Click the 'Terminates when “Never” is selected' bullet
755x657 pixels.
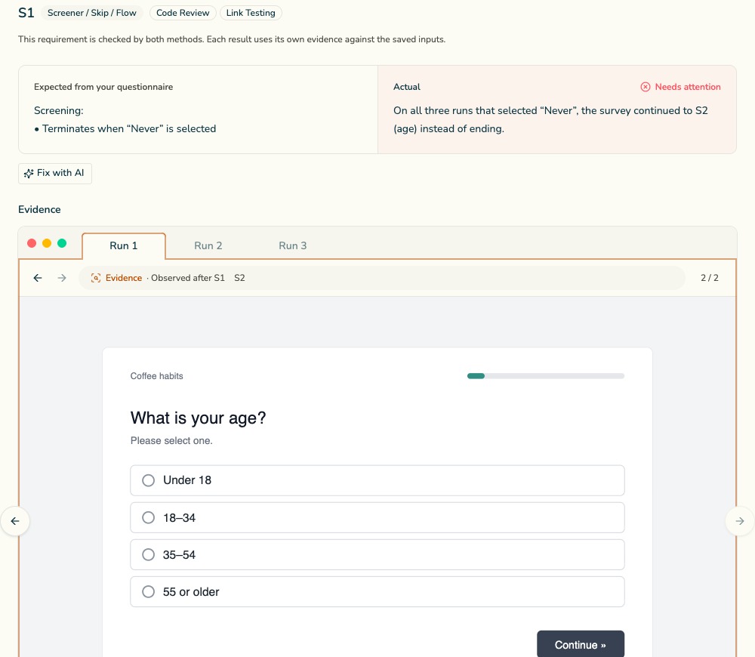[x=125, y=128]
